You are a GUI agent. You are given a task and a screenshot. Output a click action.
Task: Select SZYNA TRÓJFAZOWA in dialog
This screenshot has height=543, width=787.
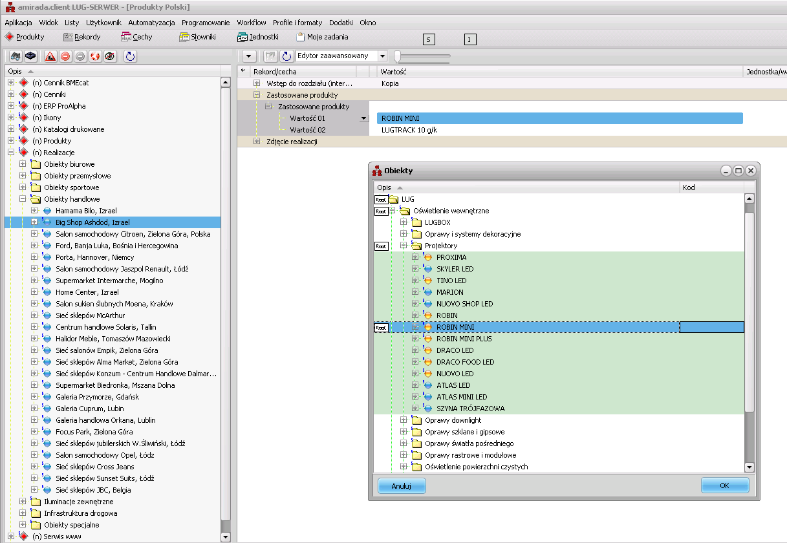[x=470, y=409]
